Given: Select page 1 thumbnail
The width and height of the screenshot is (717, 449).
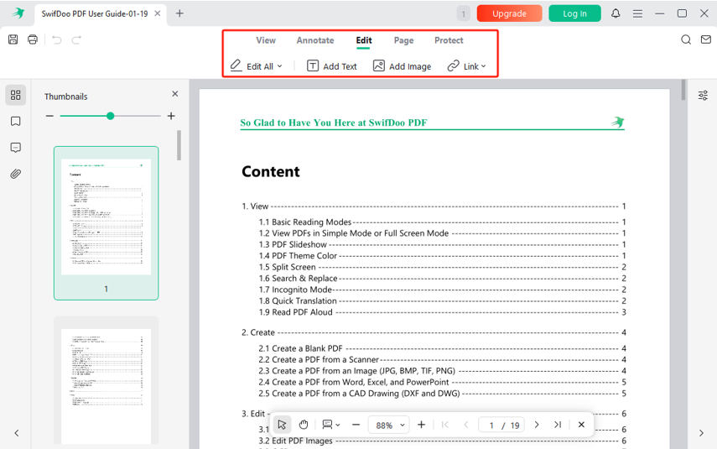Looking at the screenshot, I should pos(107,223).
